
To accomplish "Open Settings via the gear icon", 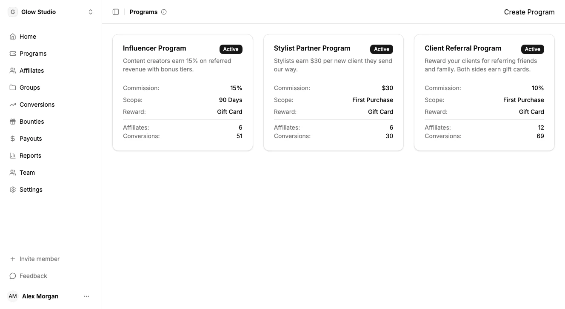I will (x=12, y=190).
